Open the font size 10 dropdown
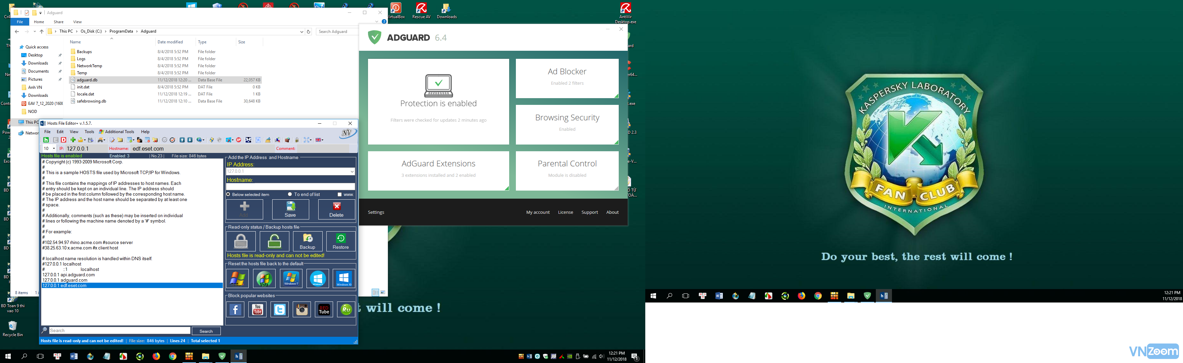The width and height of the screenshot is (1183, 363). 54,149
